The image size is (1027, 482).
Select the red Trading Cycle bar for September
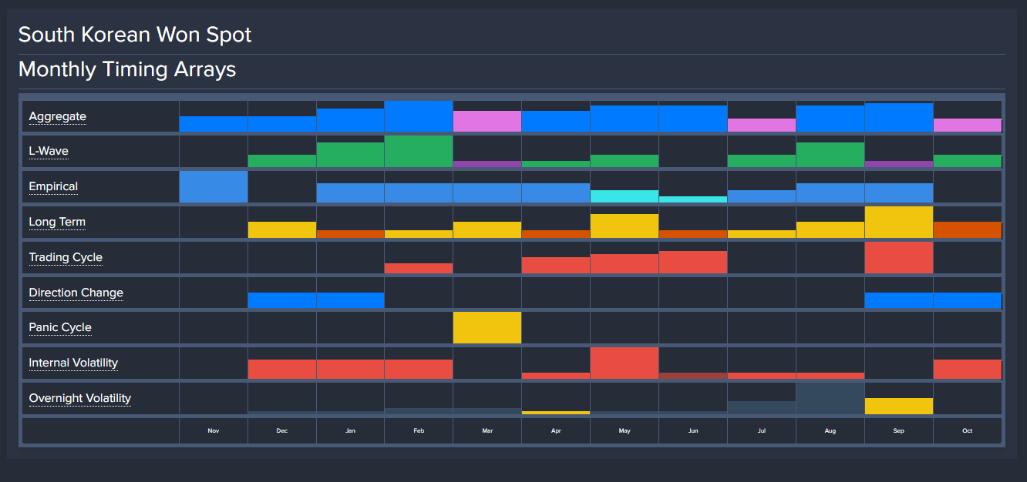(x=898, y=257)
